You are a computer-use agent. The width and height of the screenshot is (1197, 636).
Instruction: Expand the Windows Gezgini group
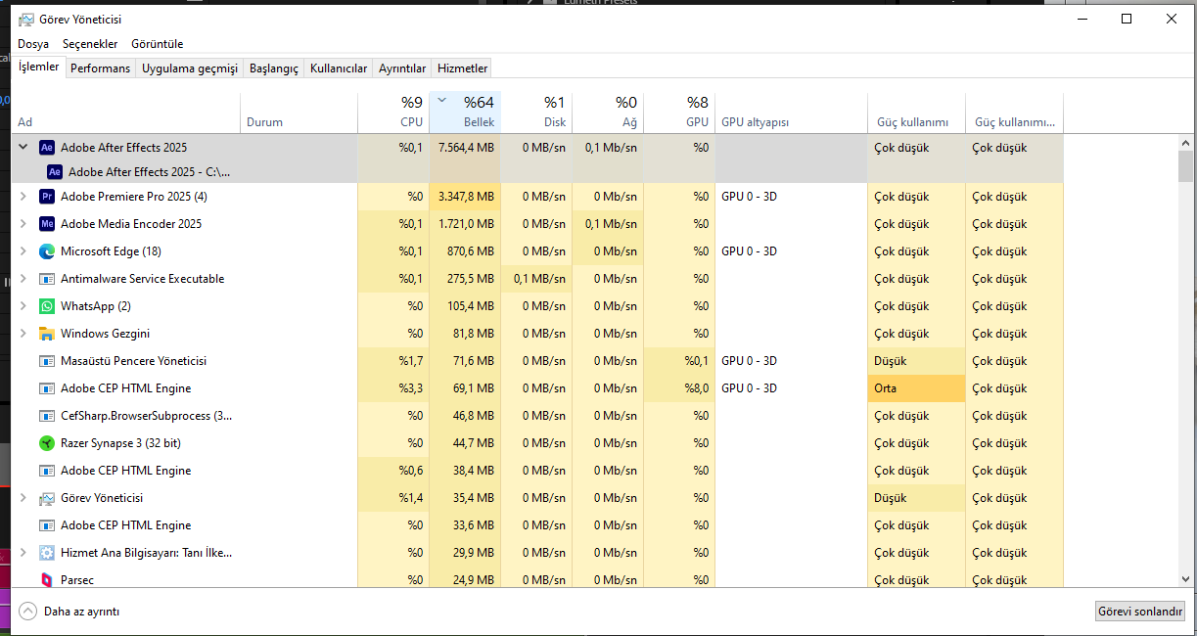(x=23, y=334)
